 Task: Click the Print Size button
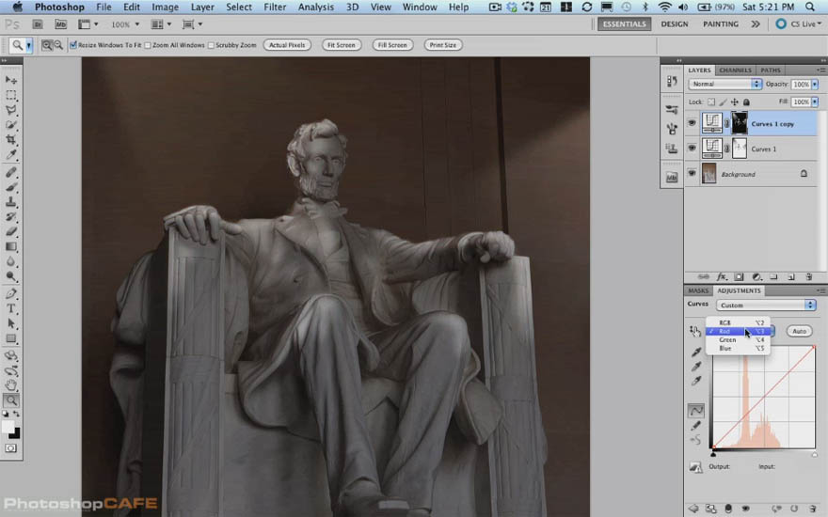coord(442,45)
